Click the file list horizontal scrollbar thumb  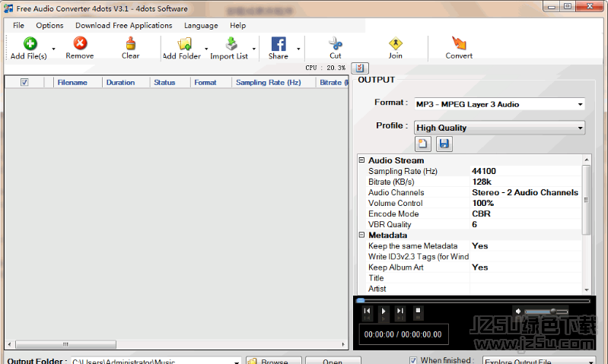click(65, 344)
